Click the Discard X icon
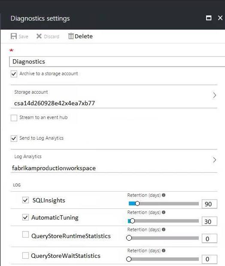Screen dimensions: 225x266 click(39, 36)
